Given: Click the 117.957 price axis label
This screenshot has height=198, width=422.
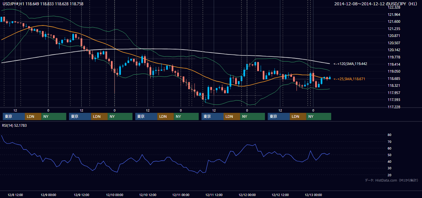Looking at the screenshot, I should point(394,93).
